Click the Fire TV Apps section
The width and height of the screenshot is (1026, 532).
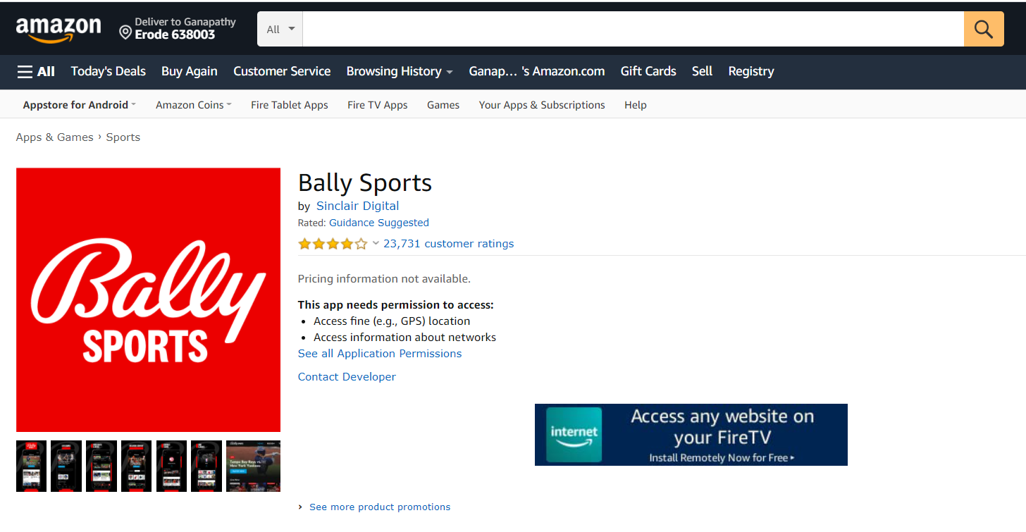coord(378,104)
